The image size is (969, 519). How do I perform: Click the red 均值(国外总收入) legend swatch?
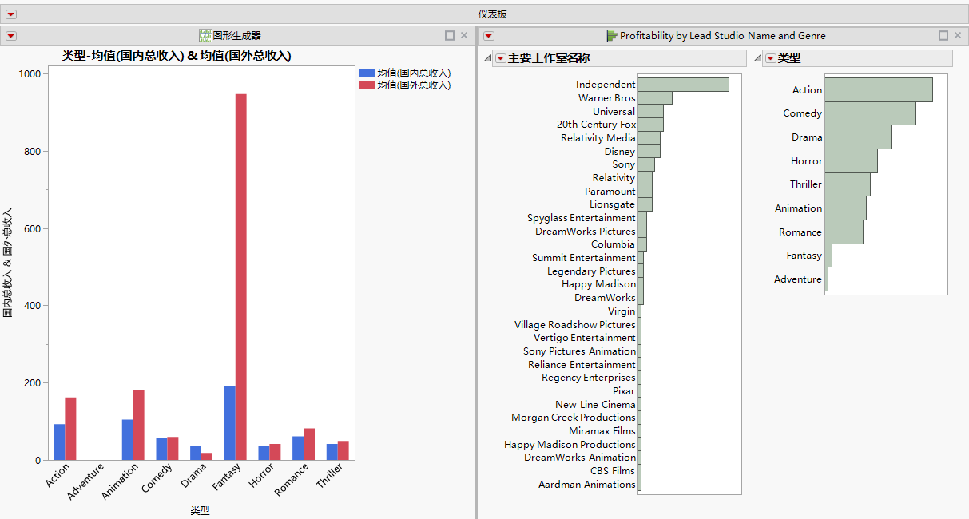pos(367,85)
